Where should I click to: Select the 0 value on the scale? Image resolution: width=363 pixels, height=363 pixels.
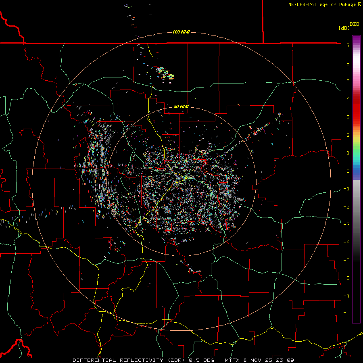pos(348,171)
